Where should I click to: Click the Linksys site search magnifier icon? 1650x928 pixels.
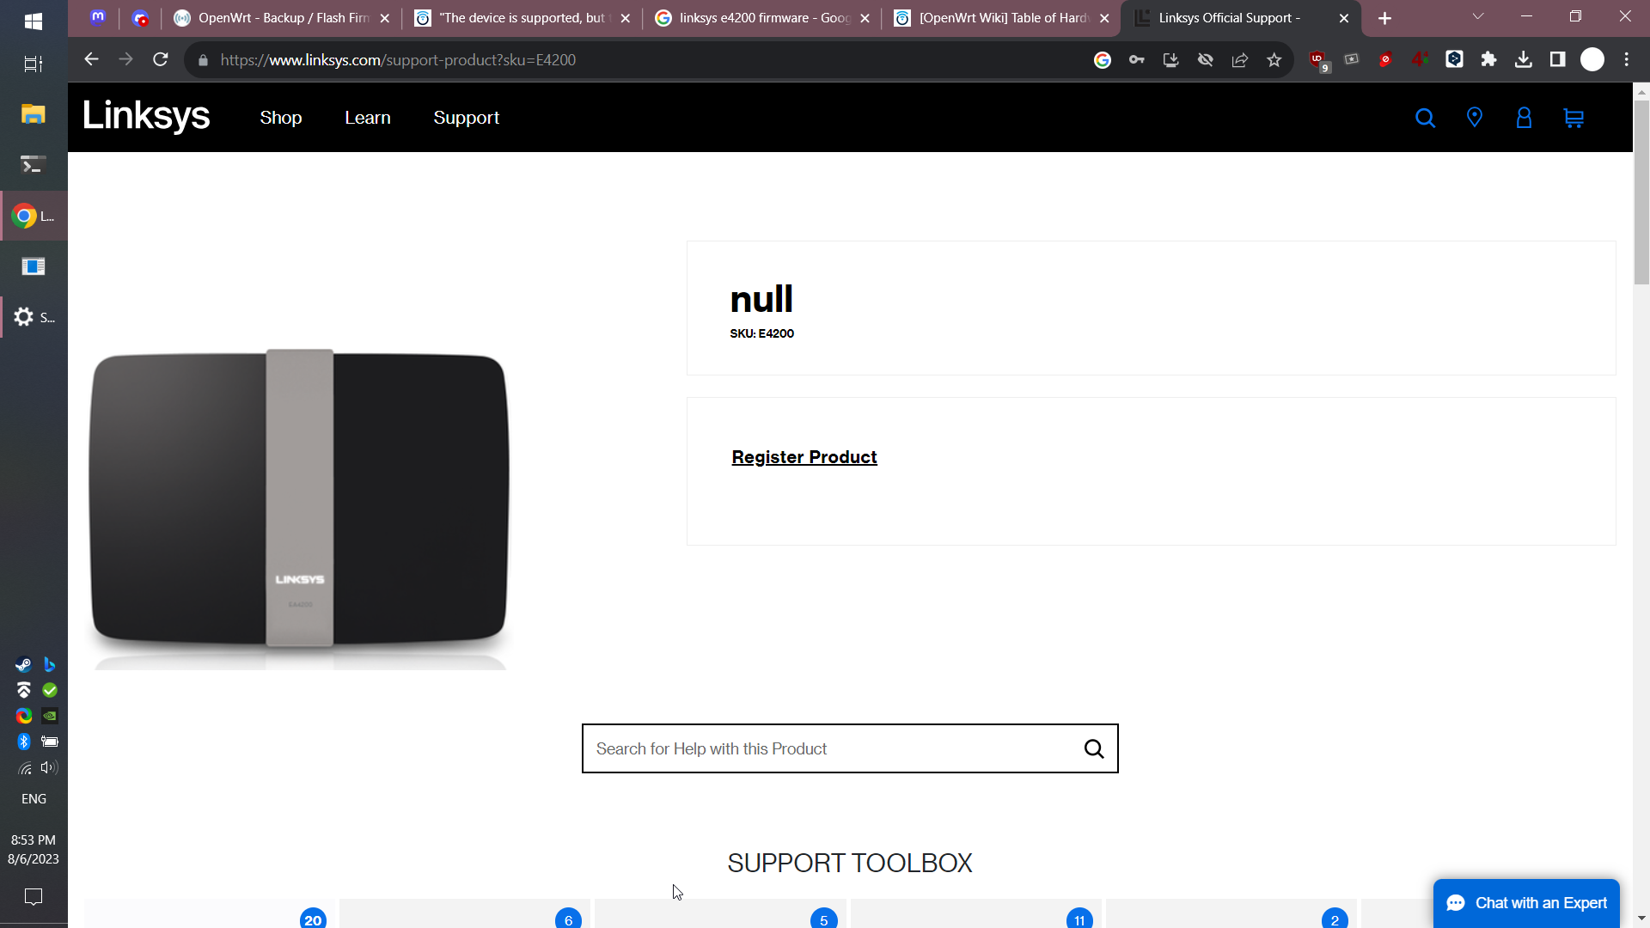pyautogui.click(x=1425, y=118)
